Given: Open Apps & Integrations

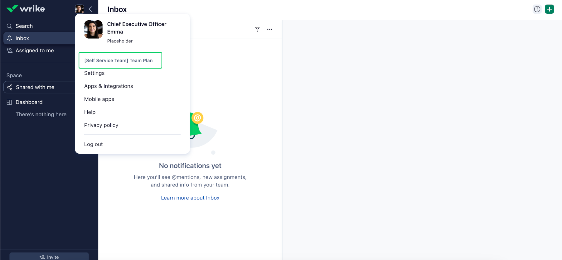Looking at the screenshot, I should [x=109, y=86].
